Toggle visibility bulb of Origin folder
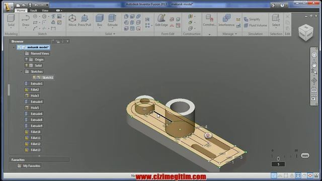 pos(27,59)
